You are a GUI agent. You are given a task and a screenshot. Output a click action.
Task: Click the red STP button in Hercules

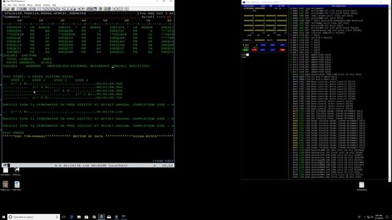pos(254,50)
